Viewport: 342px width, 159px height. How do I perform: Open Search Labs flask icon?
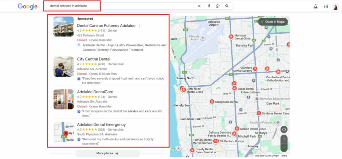(315, 6)
